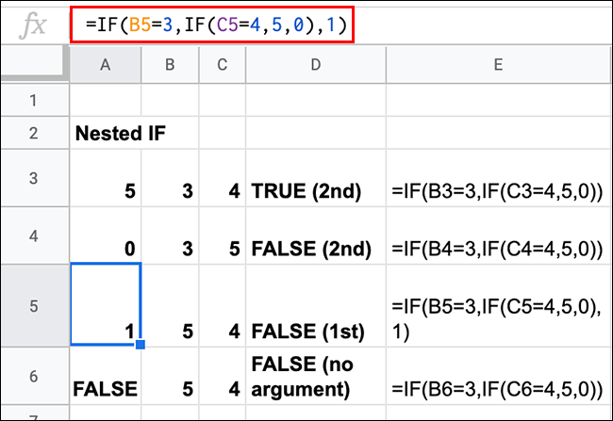
Task: Select column A header
Action: pyautogui.click(x=106, y=63)
